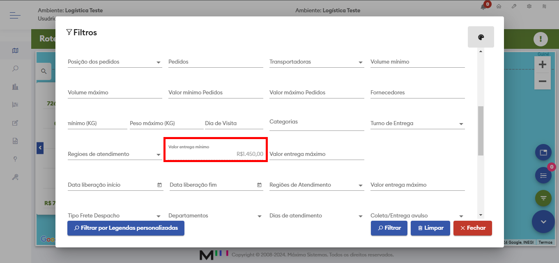Open the magic wand icon in sidebar

coord(15,177)
